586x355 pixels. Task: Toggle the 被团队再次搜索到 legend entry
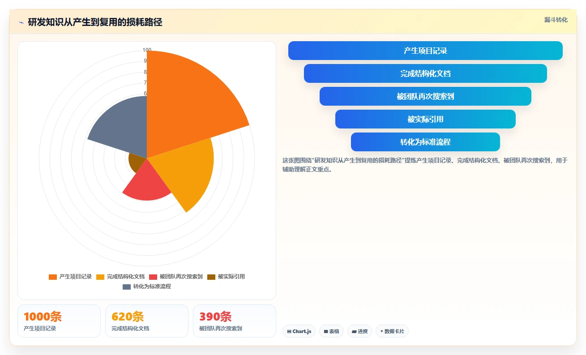tap(176, 277)
